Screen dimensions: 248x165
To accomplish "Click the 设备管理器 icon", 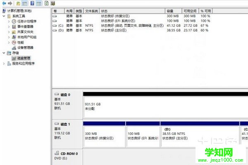I will 14,48.
